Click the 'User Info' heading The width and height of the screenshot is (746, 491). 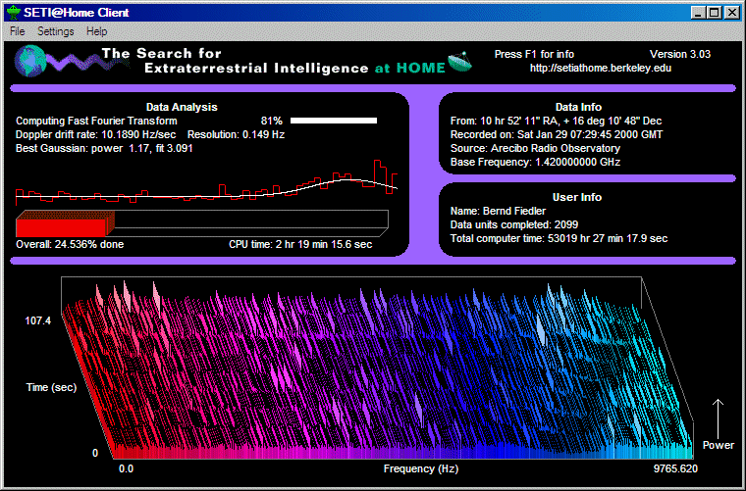click(x=577, y=198)
